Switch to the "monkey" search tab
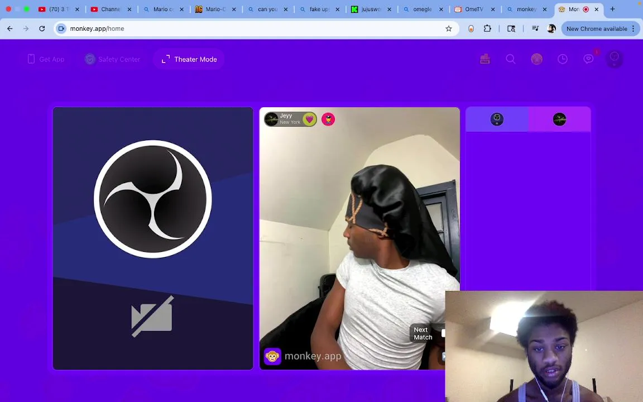Screen dimensions: 643x402 [x=526, y=9]
